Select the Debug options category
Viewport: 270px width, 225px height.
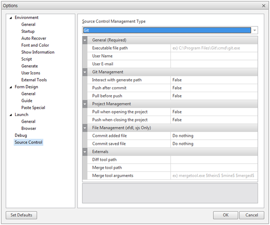click(20, 135)
